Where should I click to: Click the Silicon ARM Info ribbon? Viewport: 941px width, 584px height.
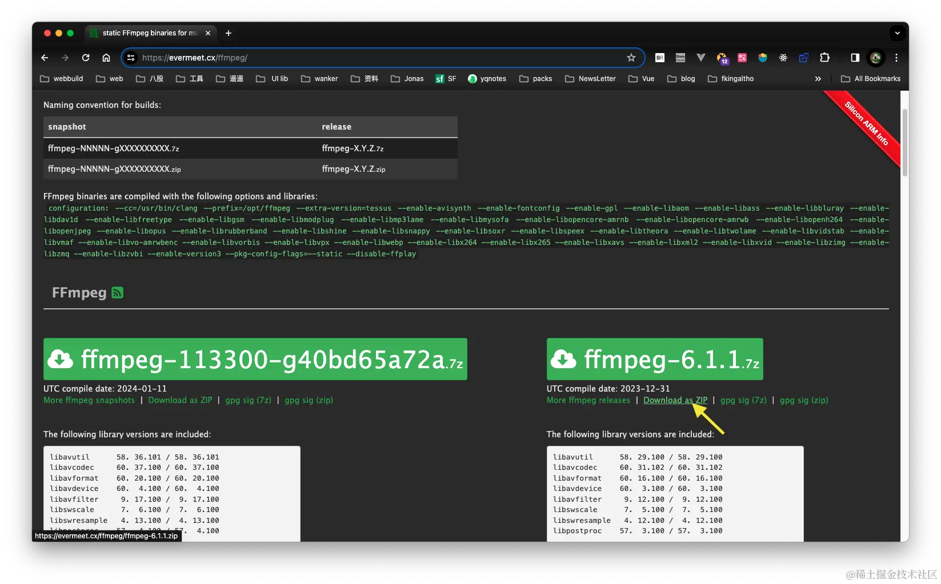coord(866,125)
